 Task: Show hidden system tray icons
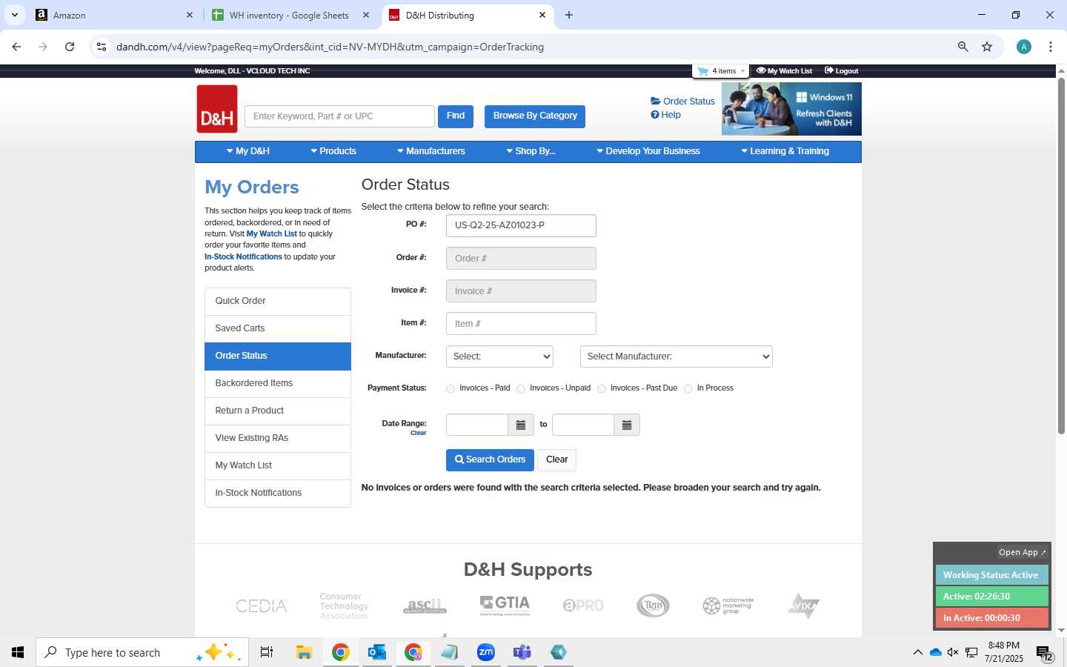click(917, 652)
